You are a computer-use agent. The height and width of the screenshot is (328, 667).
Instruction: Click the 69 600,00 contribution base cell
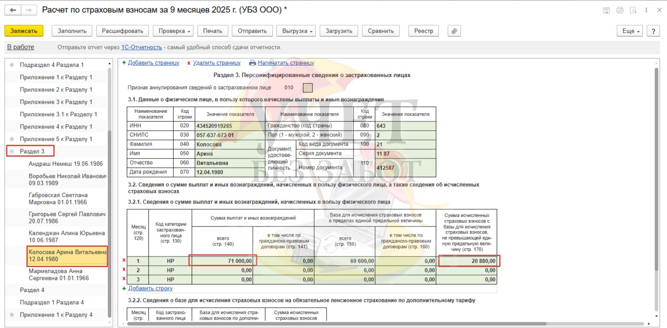click(344, 261)
